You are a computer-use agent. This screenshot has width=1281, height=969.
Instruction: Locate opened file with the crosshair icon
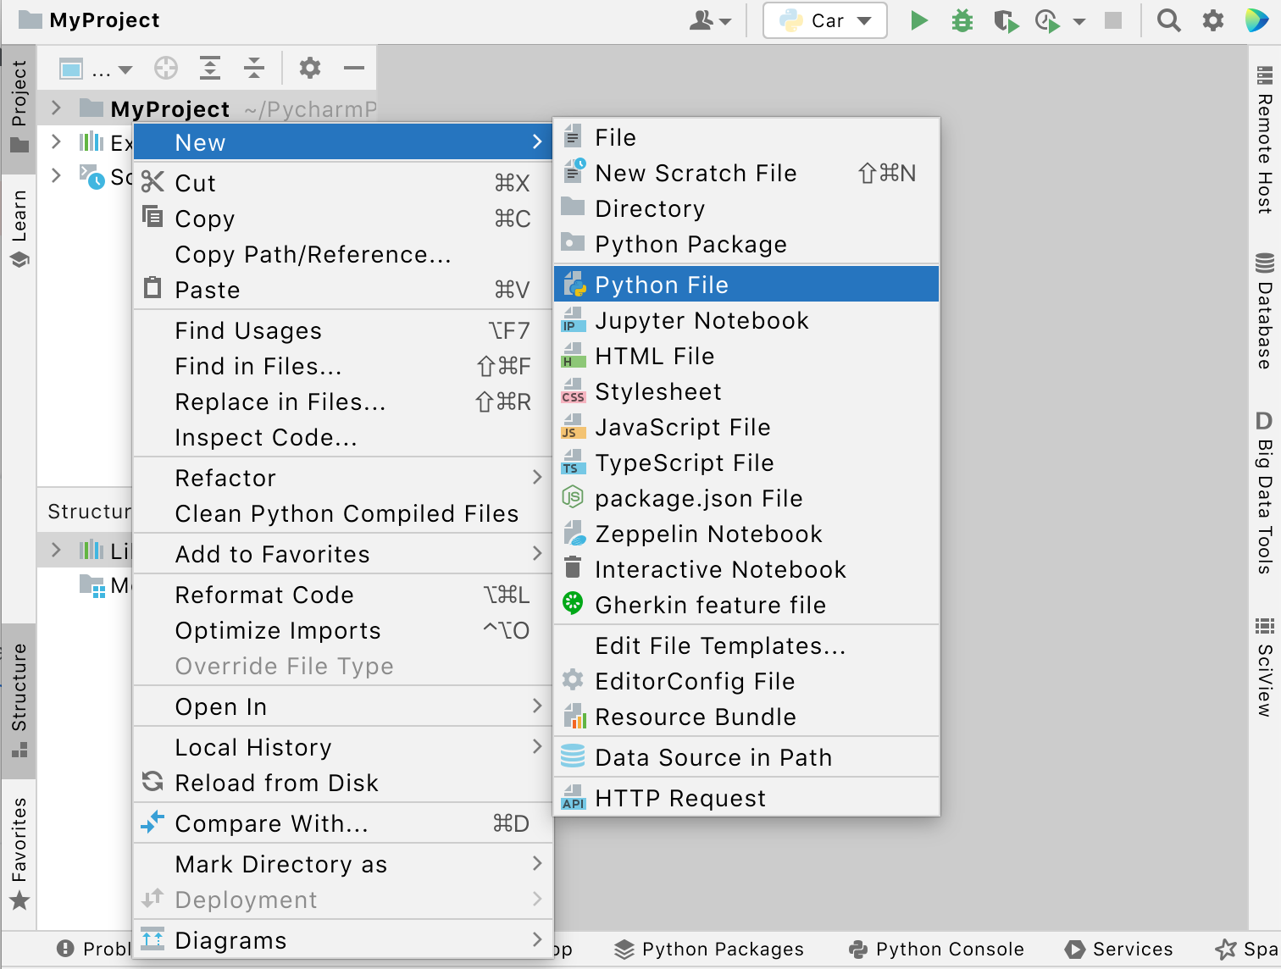point(166,68)
